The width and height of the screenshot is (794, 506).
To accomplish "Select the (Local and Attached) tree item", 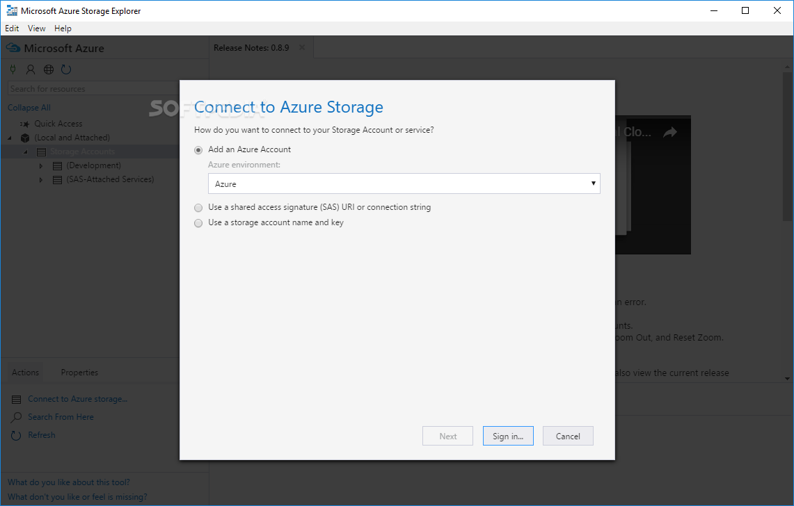I will [72, 138].
